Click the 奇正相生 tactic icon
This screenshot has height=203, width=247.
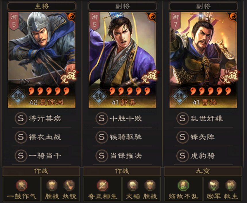(x=103, y=185)
